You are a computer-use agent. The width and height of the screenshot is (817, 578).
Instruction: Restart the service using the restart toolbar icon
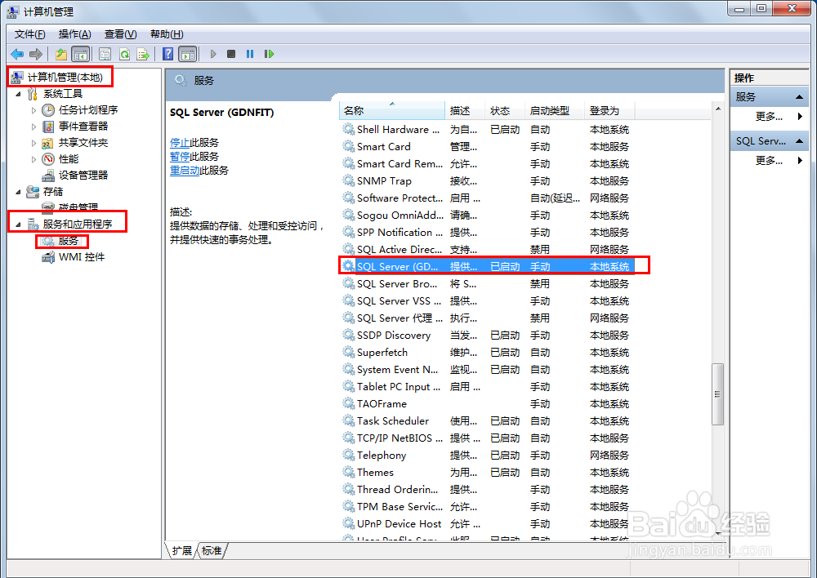coord(270,53)
